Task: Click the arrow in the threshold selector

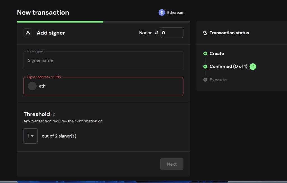Action: point(33,136)
